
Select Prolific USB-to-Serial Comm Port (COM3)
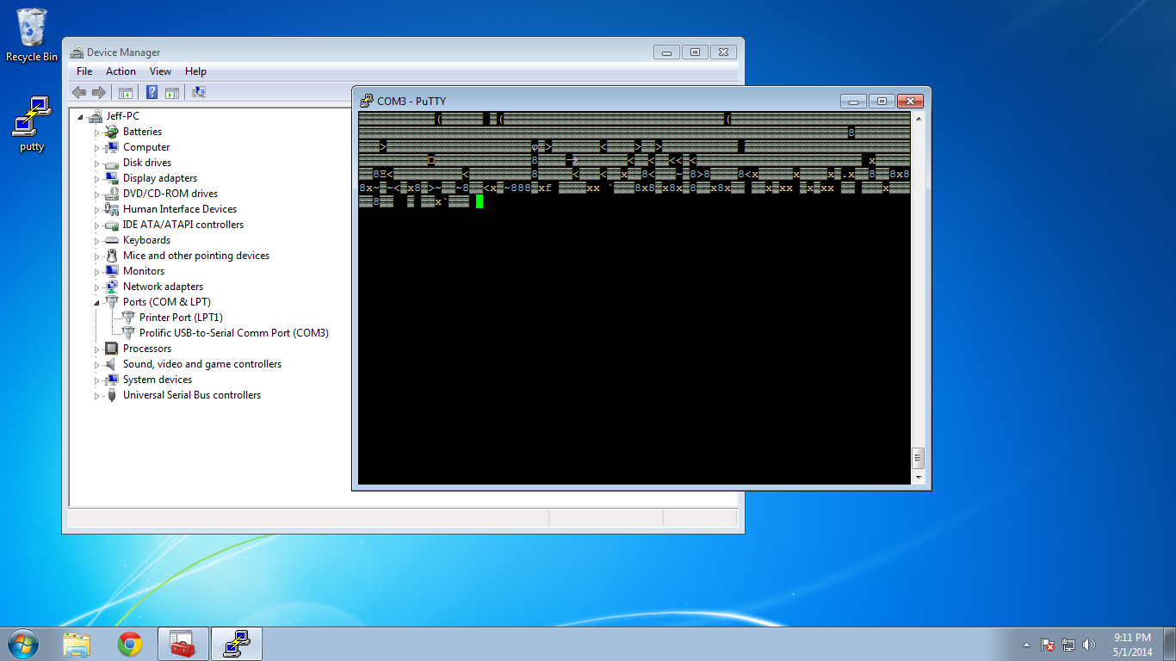[x=232, y=333]
